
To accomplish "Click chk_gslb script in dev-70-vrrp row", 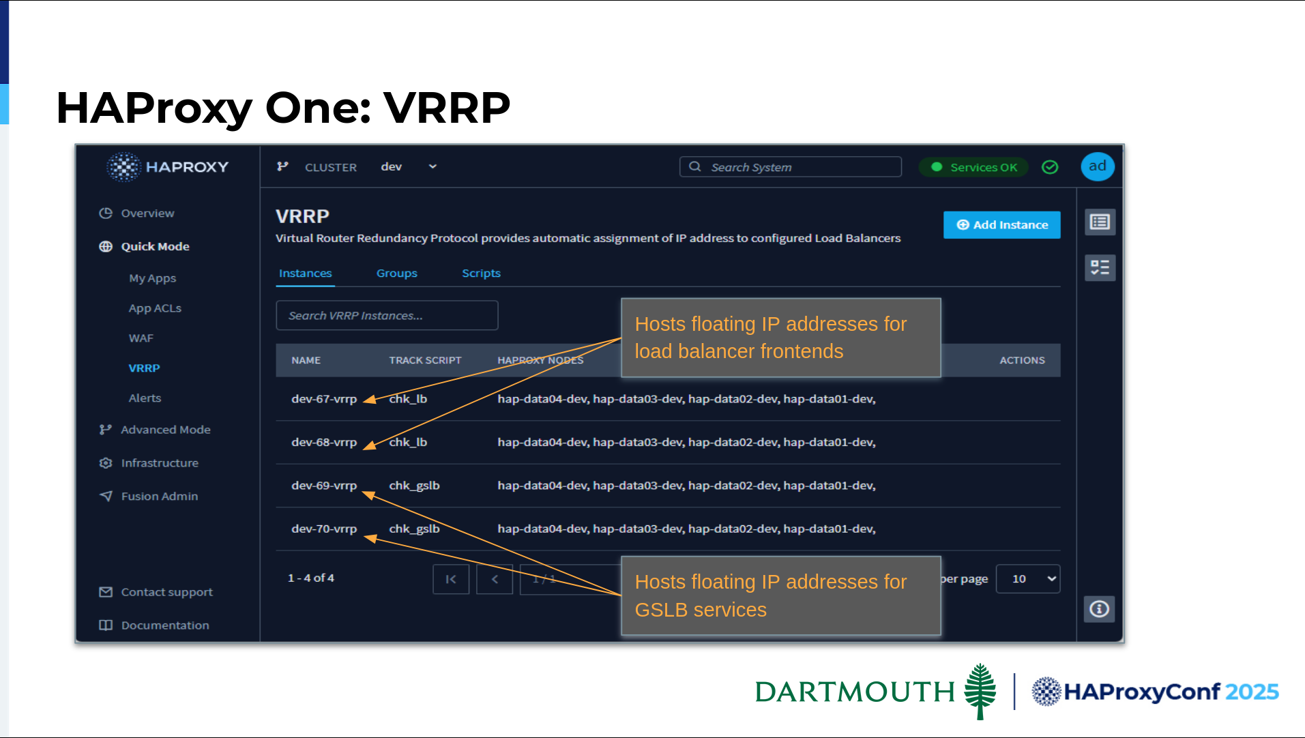I will pos(414,529).
